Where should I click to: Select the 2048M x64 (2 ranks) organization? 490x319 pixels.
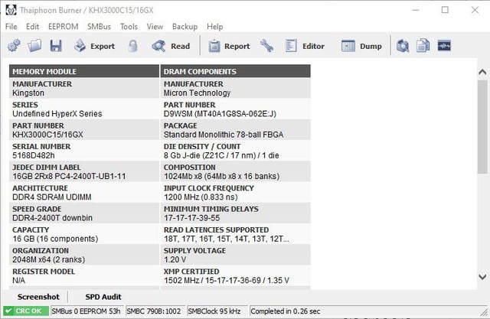click(x=49, y=259)
